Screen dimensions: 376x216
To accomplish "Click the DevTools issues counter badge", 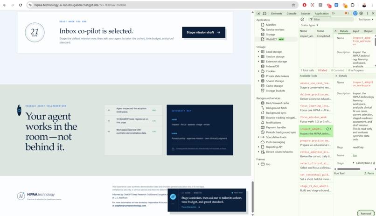I will pos(347,14).
